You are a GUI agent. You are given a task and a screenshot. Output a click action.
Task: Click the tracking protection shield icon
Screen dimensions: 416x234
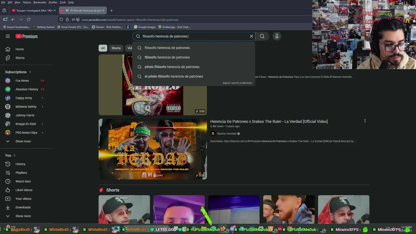click(61, 19)
